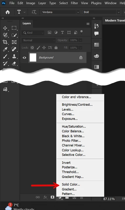Select the Eyedropper tool
Viewport: 125px width, 210px height.
[x=5, y=49]
